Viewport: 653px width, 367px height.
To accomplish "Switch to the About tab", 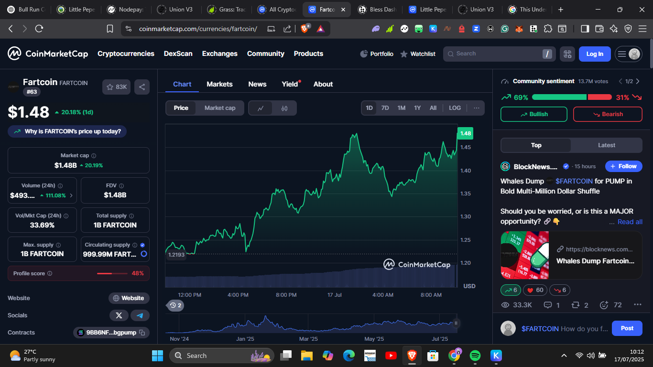I will point(323,84).
